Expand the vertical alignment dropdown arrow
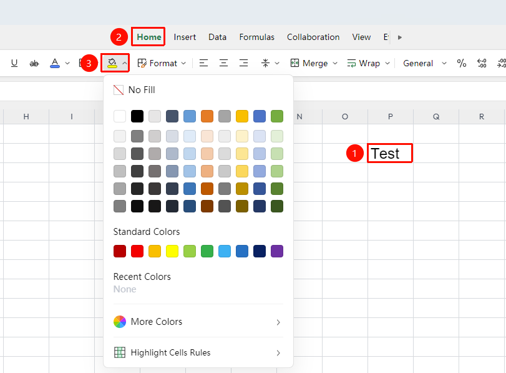This screenshot has height=373, width=506. click(x=277, y=63)
